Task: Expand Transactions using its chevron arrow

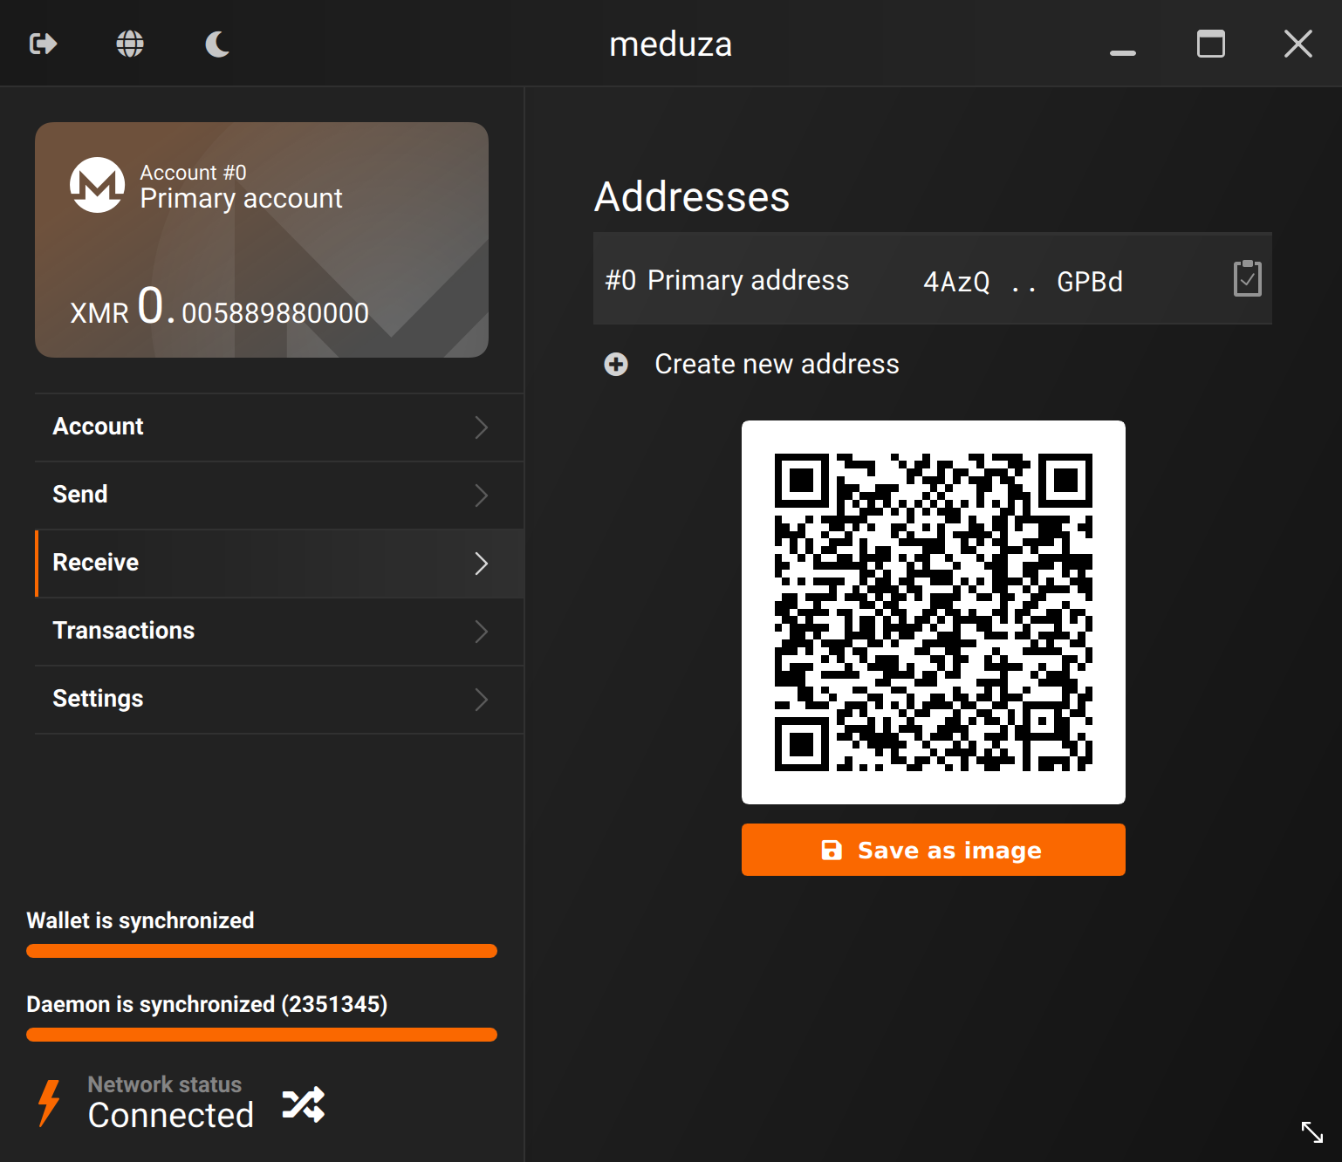Action: coord(481,632)
